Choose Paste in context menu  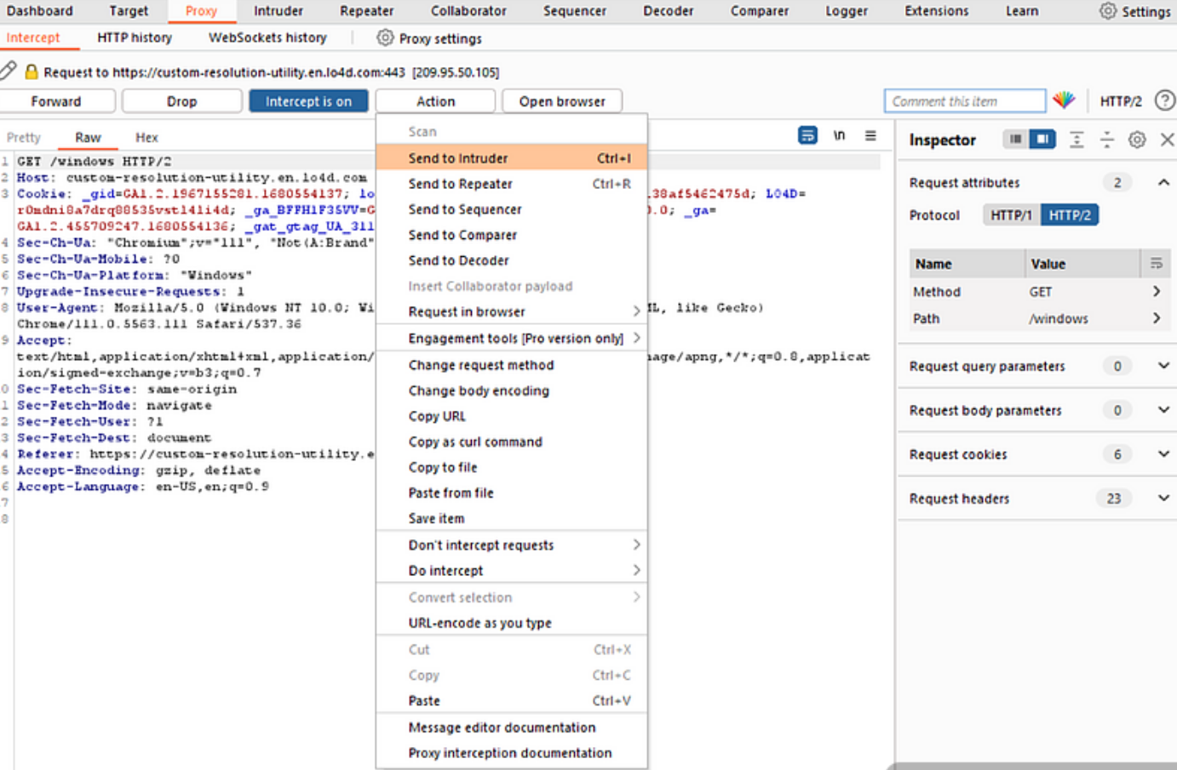(512, 701)
